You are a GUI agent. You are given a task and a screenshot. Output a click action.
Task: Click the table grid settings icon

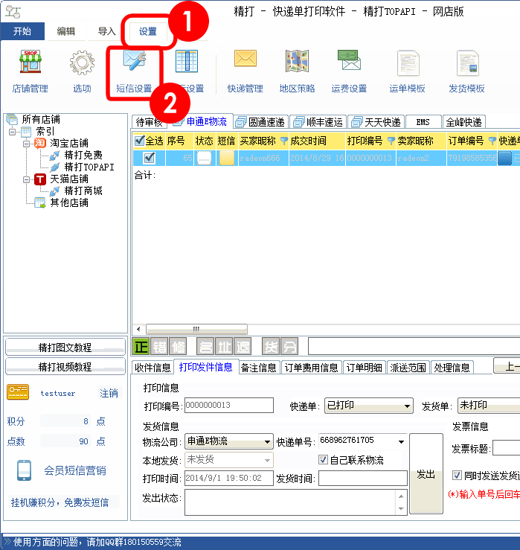coord(187,61)
